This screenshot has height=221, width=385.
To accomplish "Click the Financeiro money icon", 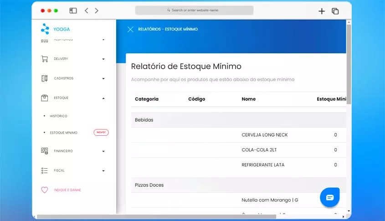I will 45,151.
